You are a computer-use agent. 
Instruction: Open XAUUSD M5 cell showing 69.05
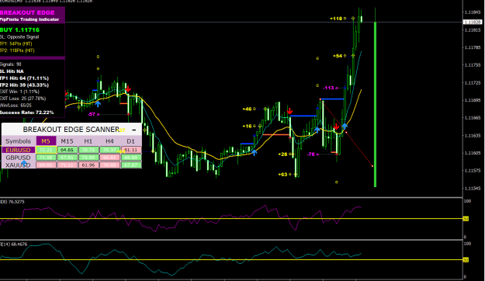(x=46, y=165)
